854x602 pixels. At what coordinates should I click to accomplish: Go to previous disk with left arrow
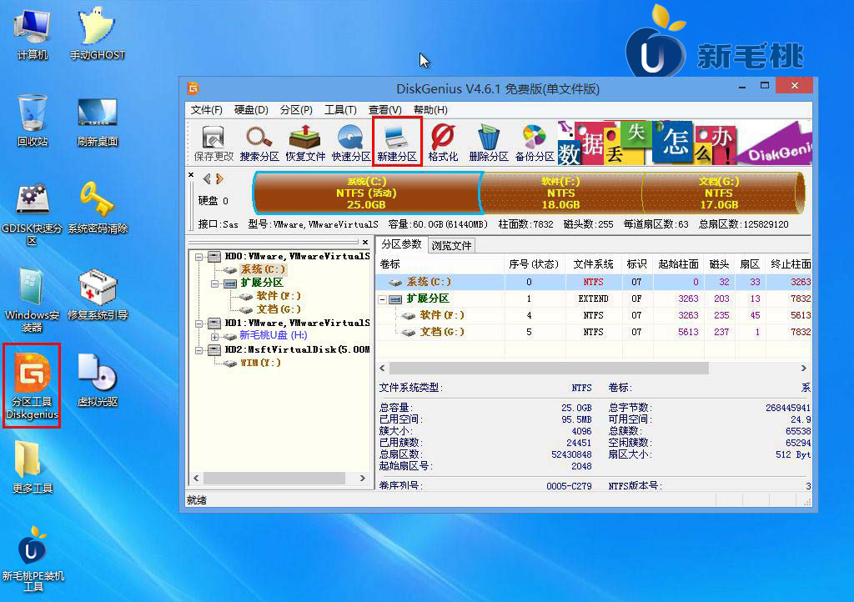pos(207,179)
